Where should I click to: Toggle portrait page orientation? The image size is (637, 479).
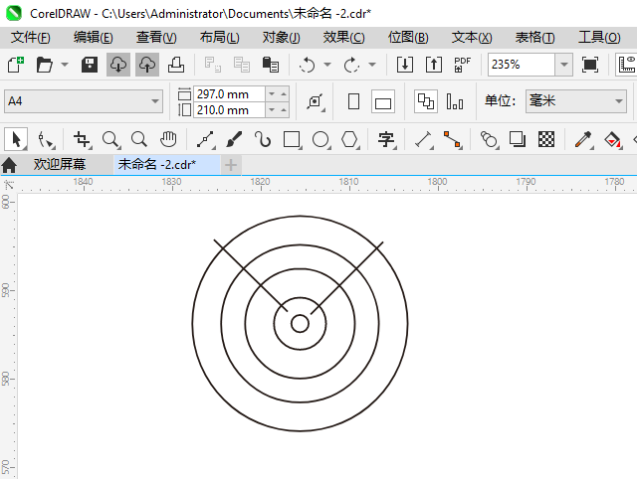(353, 101)
